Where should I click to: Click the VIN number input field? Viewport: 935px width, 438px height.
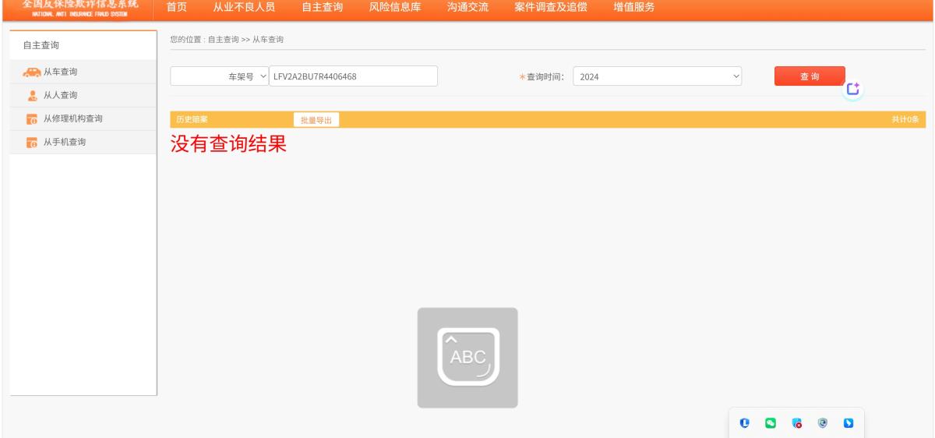tap(353, 76)
